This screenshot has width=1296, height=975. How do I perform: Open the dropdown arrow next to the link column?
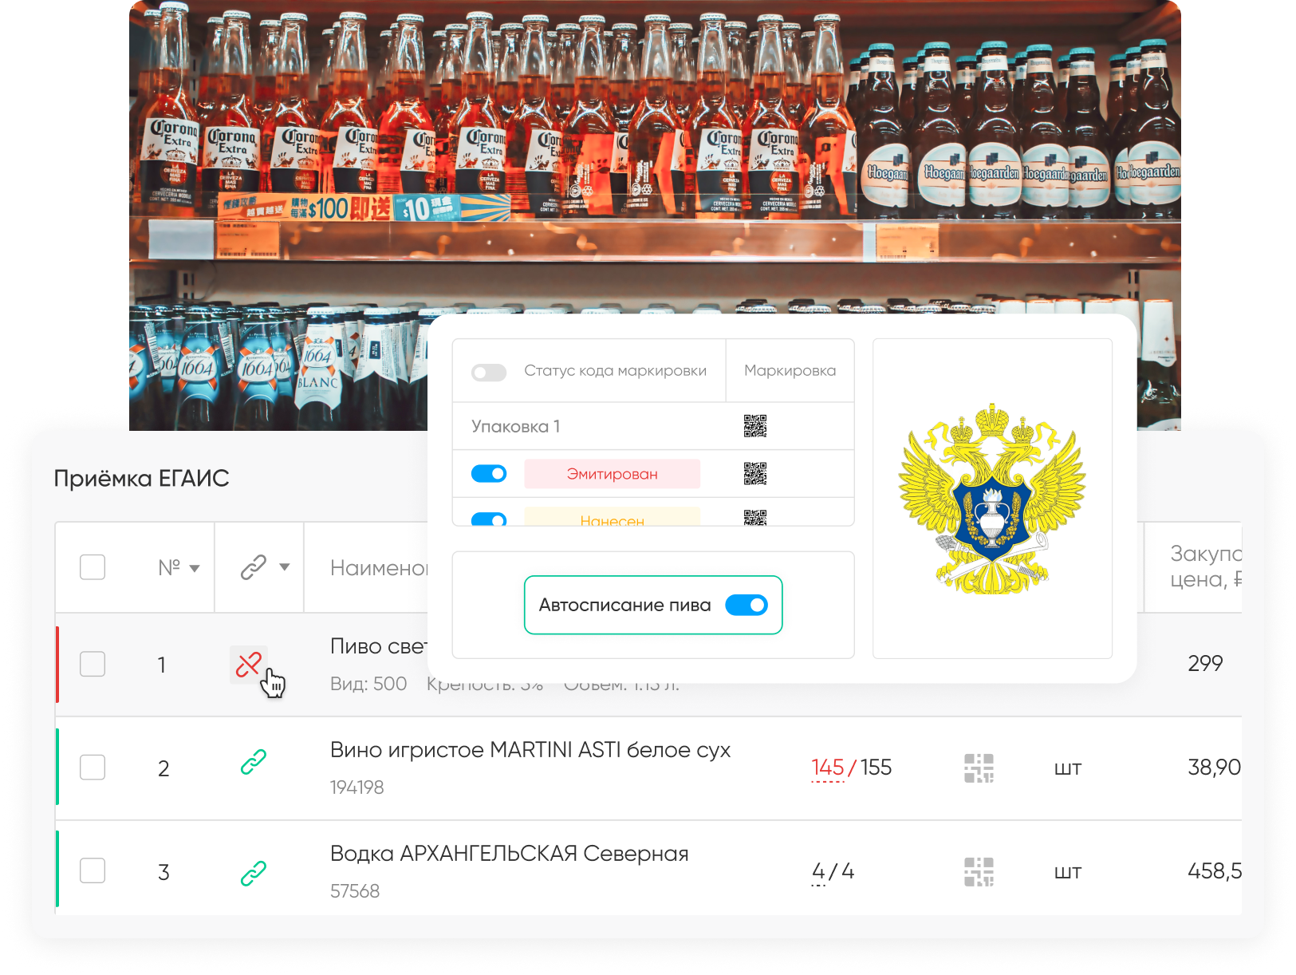point(285,567)
